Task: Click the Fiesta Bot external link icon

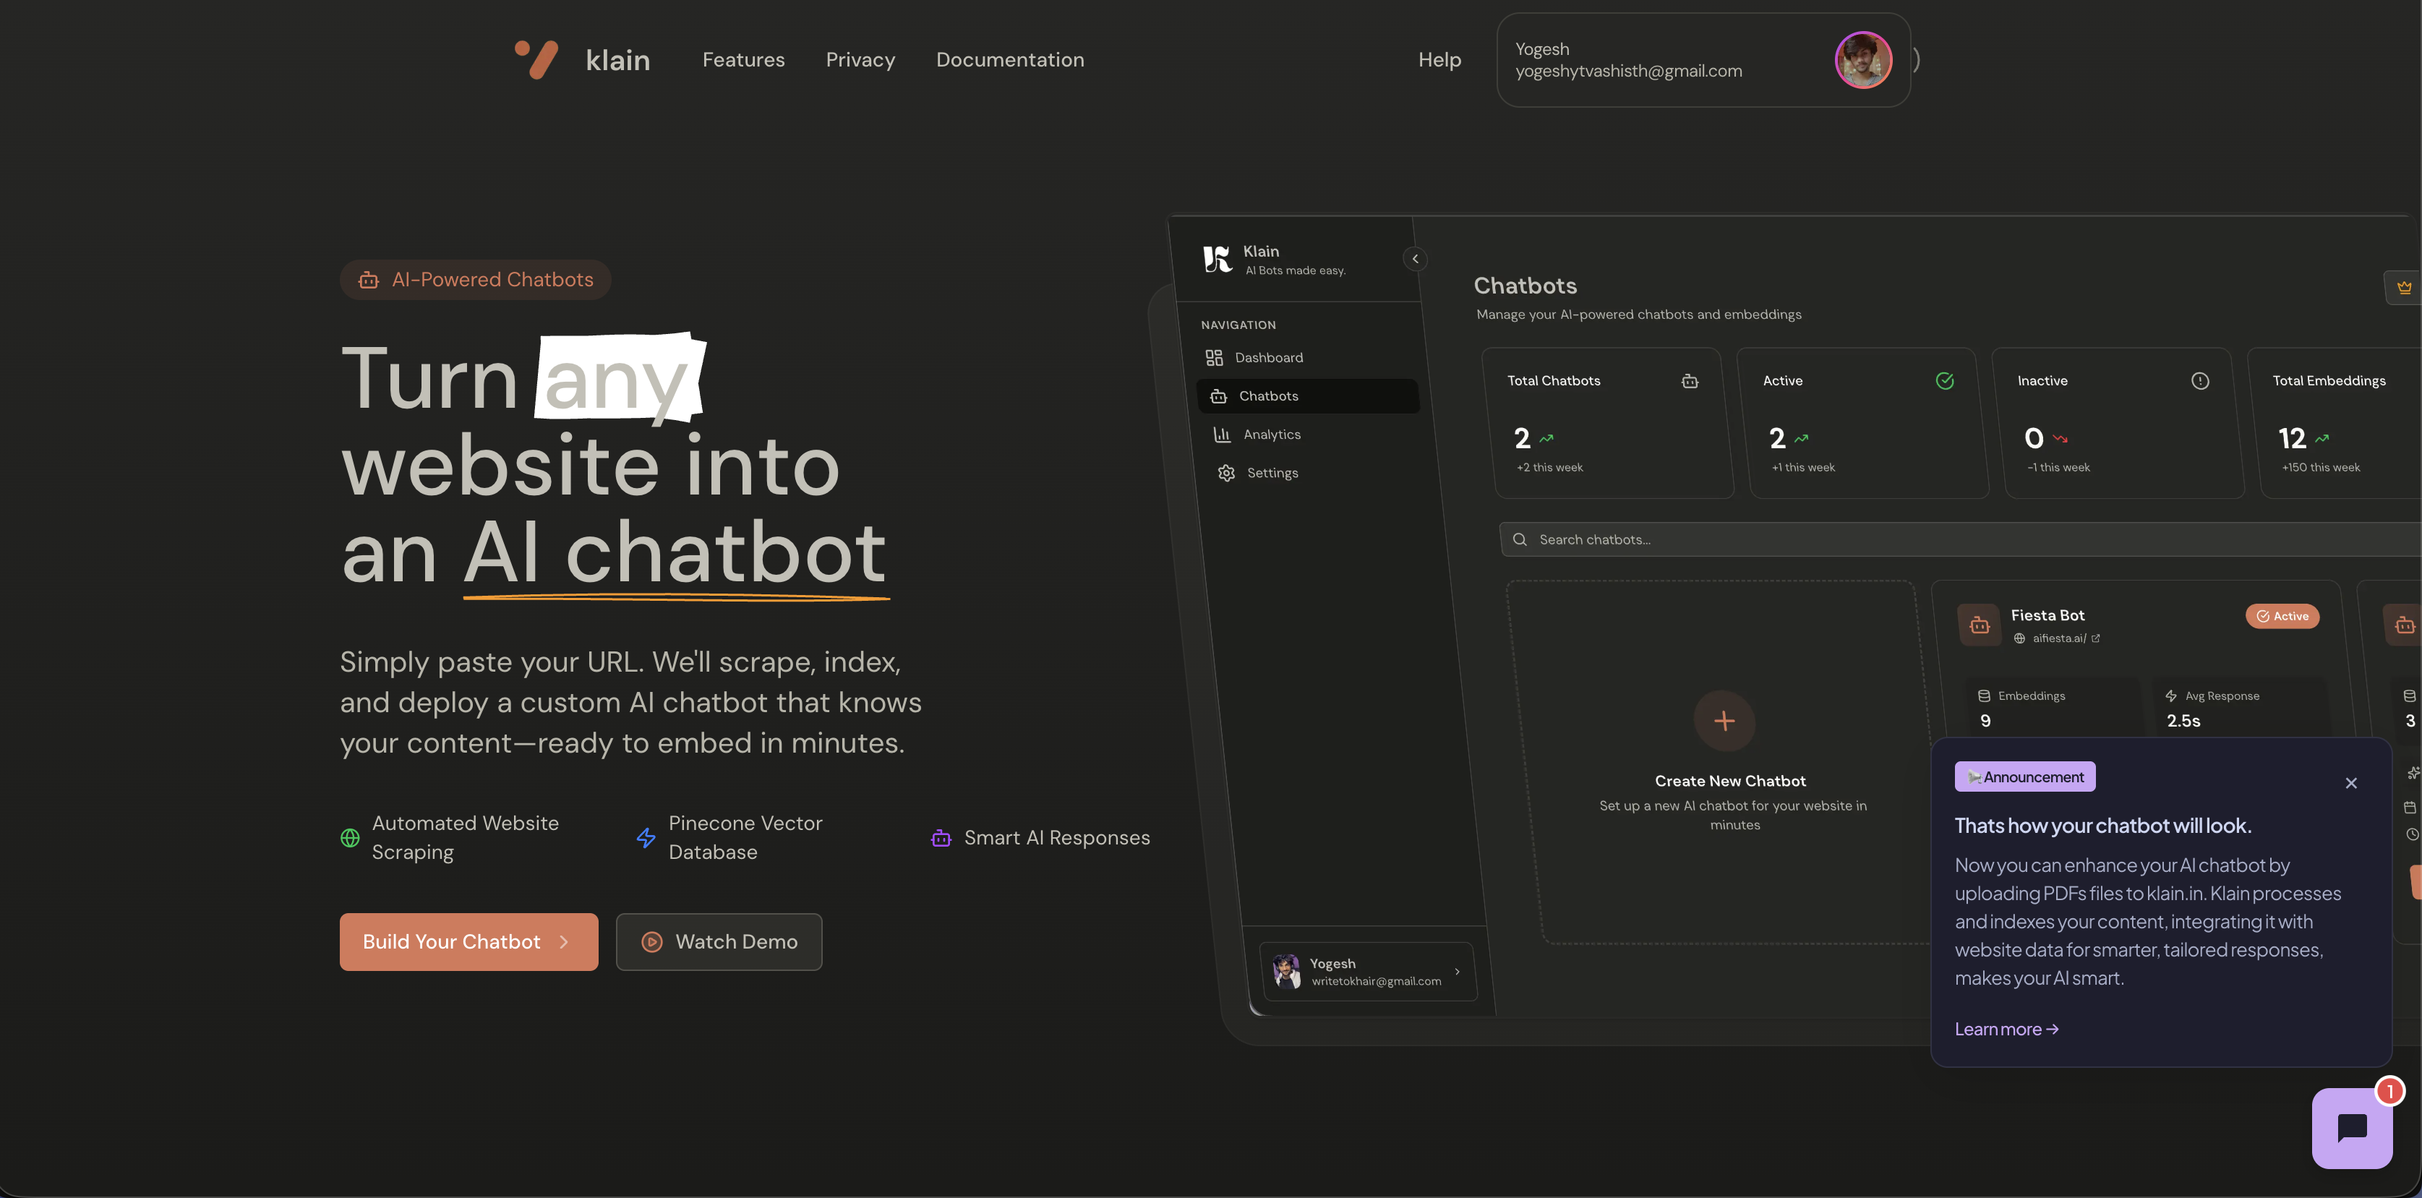Action: 2096,638
